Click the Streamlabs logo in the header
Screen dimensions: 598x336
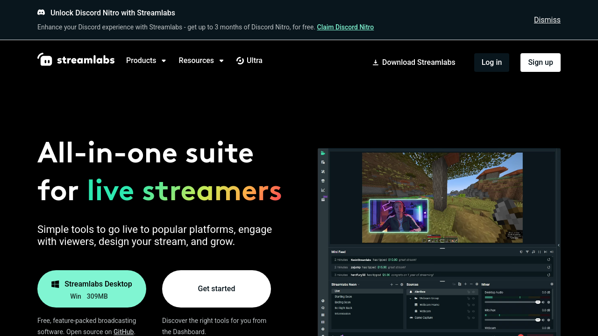click(x=76, y=60)
